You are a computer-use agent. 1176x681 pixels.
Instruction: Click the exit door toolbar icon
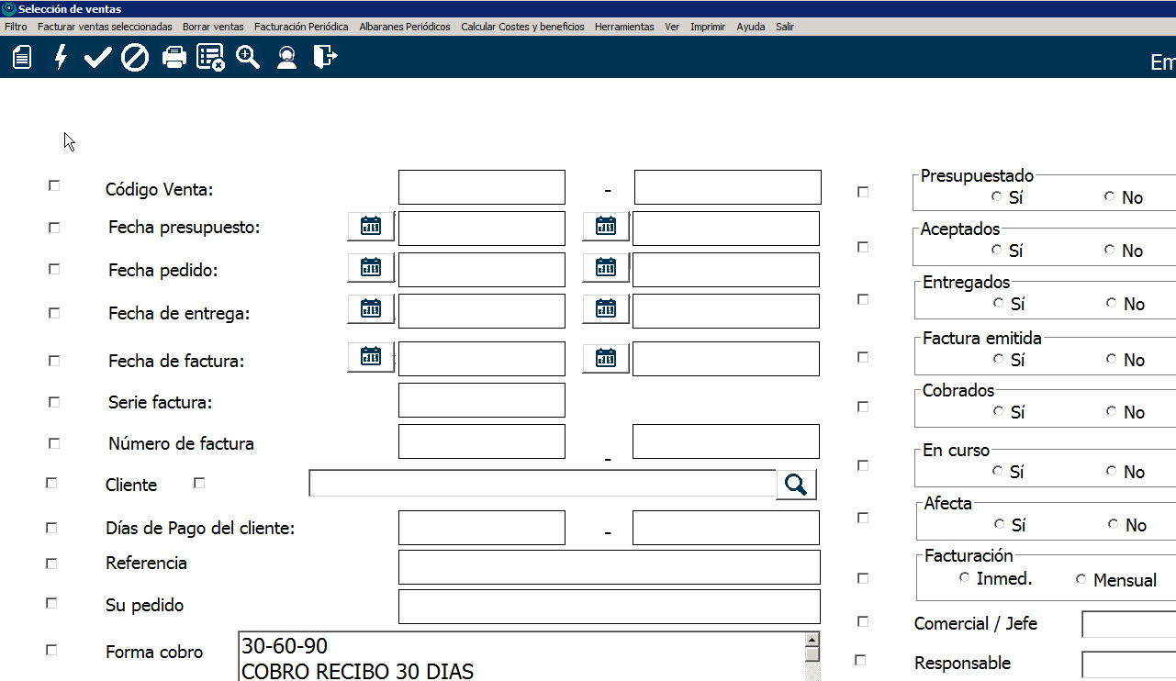click(x=325, y=58)
